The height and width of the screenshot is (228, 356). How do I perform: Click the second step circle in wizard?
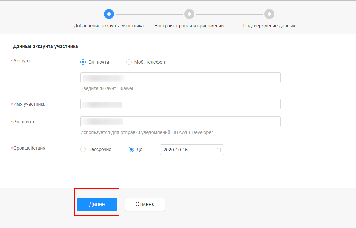point(189,14)
